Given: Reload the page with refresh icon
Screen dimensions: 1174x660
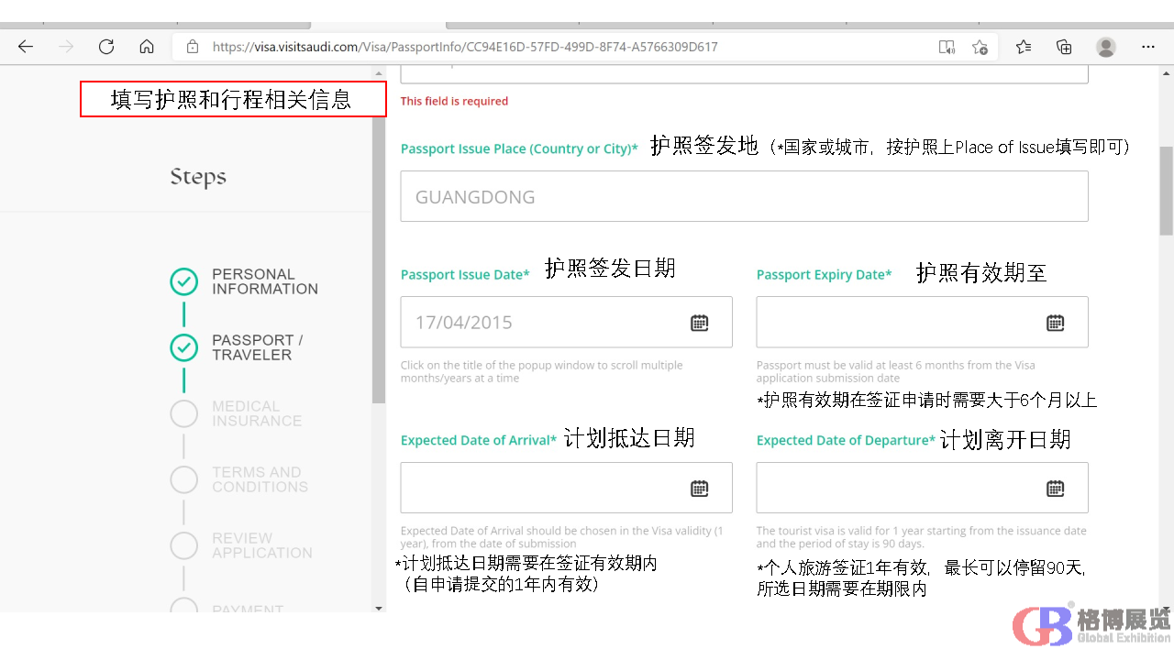Looking at the screenshot, I should 106,47.
